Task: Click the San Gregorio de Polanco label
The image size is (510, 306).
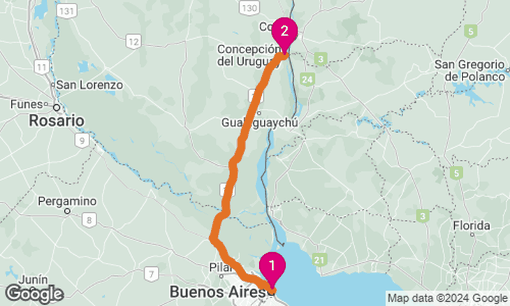Action: [x=470, y=71]
